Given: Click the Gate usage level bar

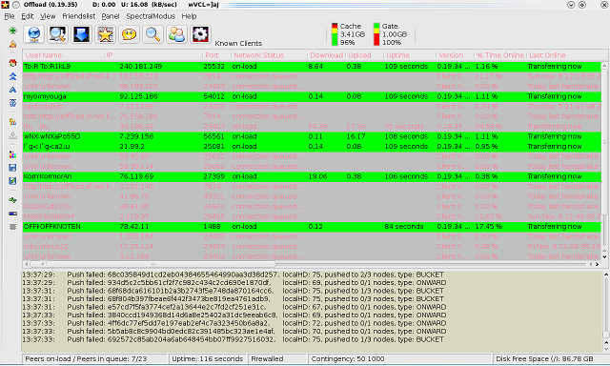Looking at the screenshot, I should pos(376,34).
